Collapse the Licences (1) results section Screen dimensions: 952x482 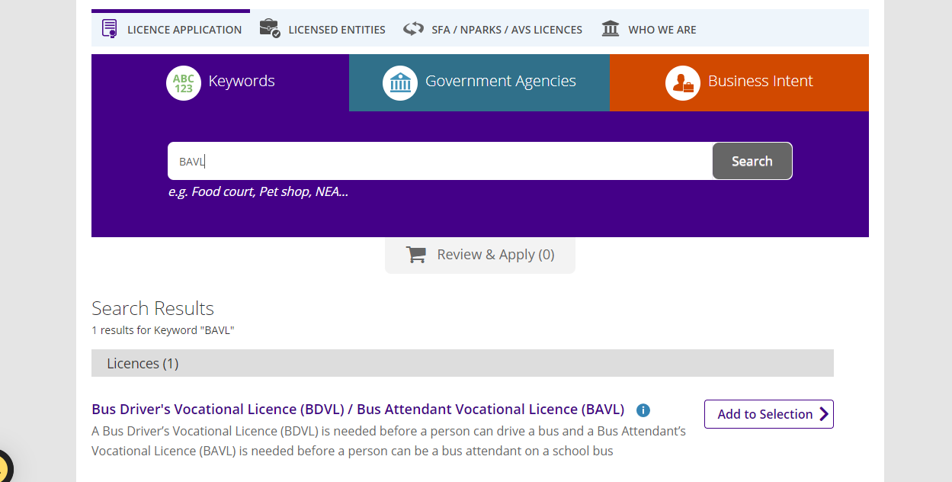[463, 363]
